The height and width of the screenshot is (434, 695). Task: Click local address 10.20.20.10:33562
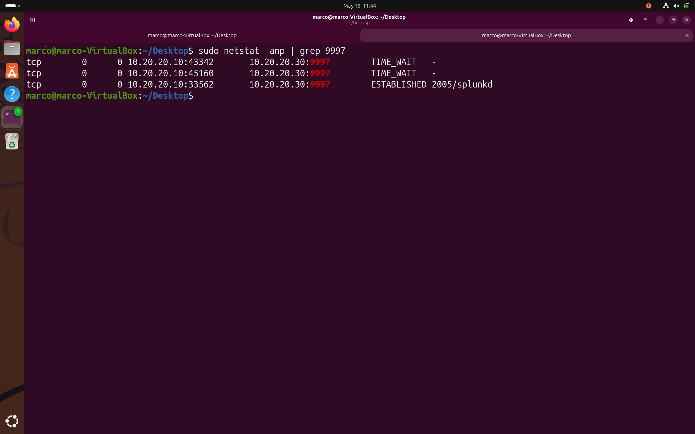coord(171,85)
